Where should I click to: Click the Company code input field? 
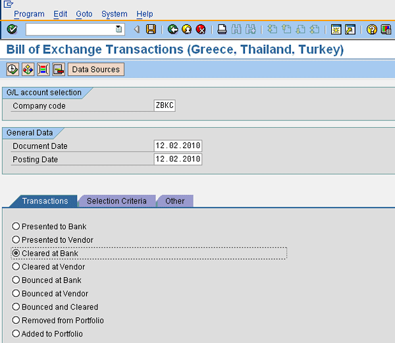pyautogui.click(x=165, y=106)
